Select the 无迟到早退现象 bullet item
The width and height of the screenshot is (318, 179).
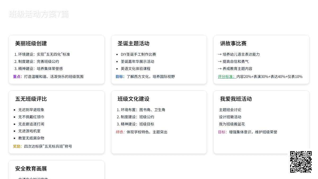[x=31, y=110]
